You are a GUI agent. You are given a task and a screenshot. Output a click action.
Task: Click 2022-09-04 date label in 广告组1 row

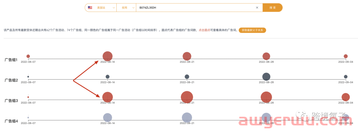(346, 62)
